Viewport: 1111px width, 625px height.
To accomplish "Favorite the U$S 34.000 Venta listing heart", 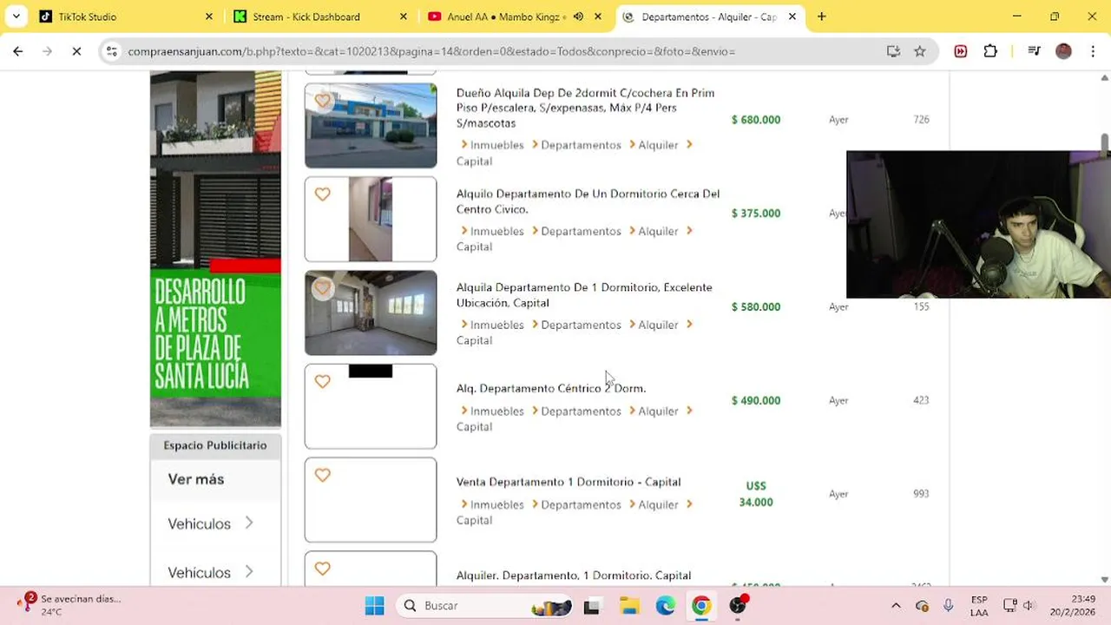I will coord(322,476).
